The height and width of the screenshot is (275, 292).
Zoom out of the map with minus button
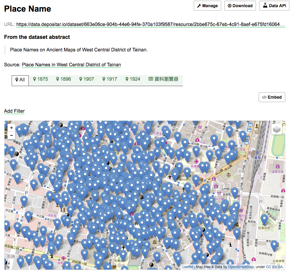[x=11, y=135]
